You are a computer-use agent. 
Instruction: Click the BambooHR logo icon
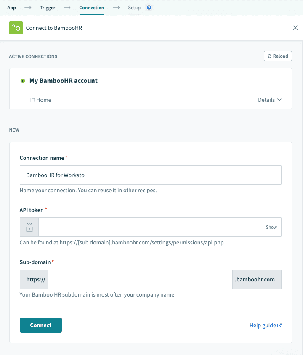[16, 28]
